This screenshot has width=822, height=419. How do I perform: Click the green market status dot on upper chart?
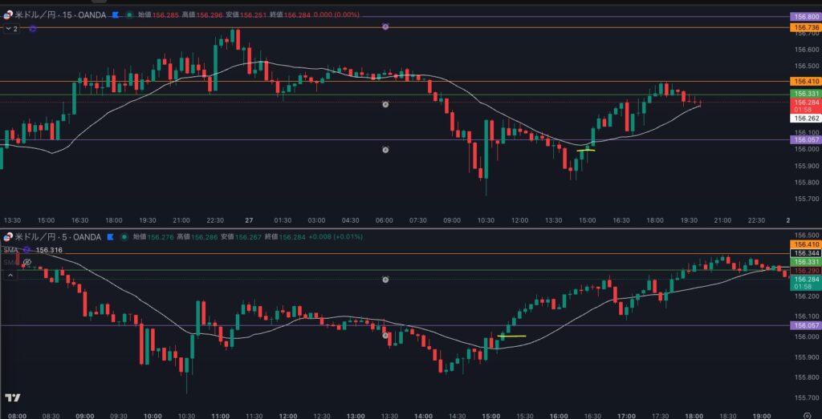tap(129, 14)
